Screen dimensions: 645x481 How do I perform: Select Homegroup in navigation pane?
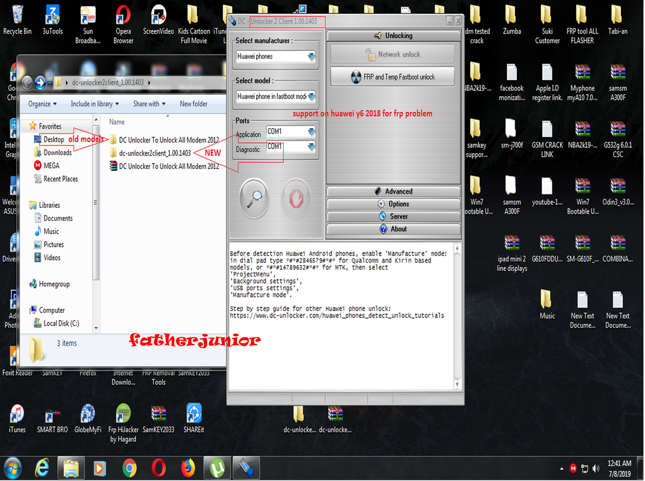49,284
